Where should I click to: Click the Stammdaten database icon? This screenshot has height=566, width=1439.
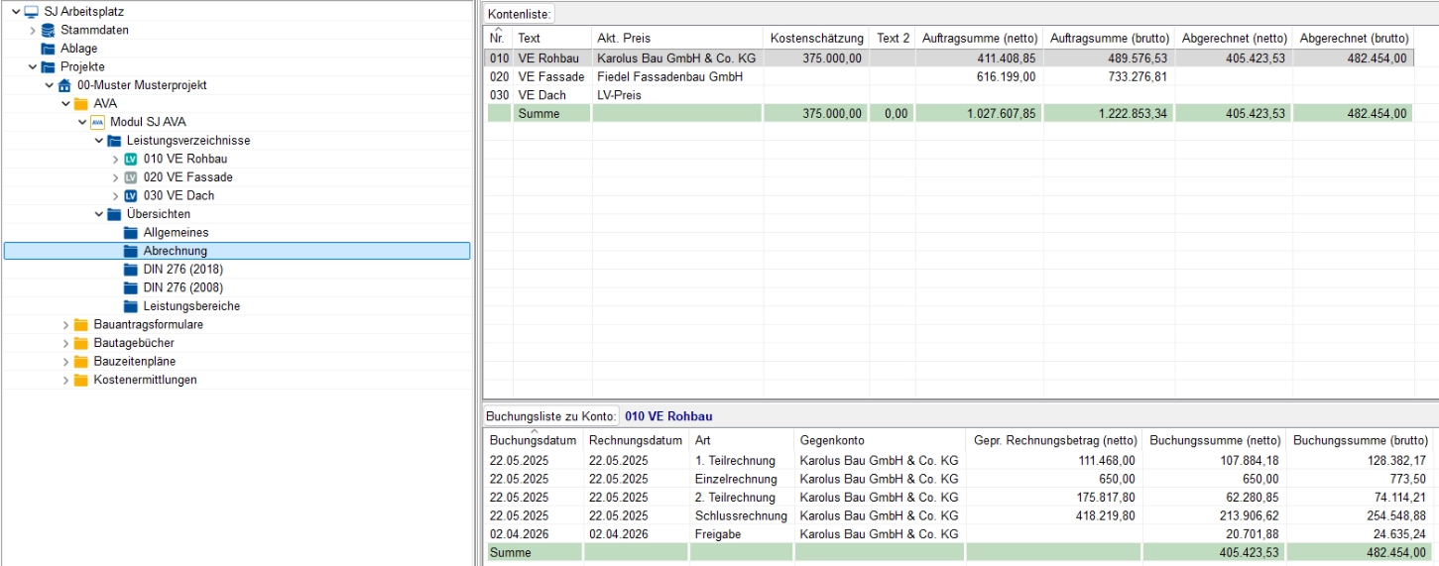(x=48, y=30)
